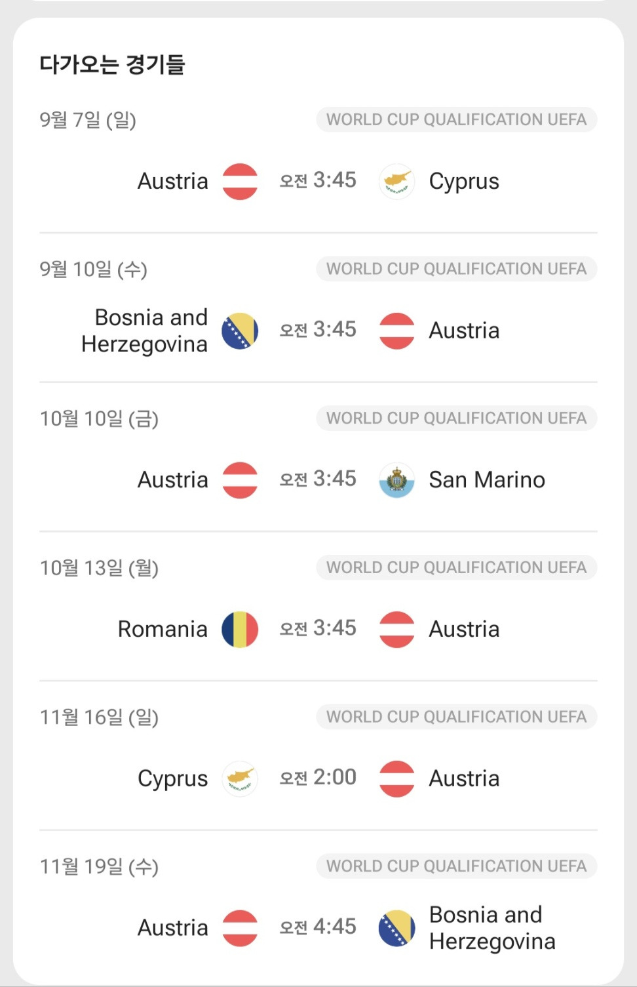Open the Romania team name link
Viewport: 637px width, 987px height.
[163, 630]
